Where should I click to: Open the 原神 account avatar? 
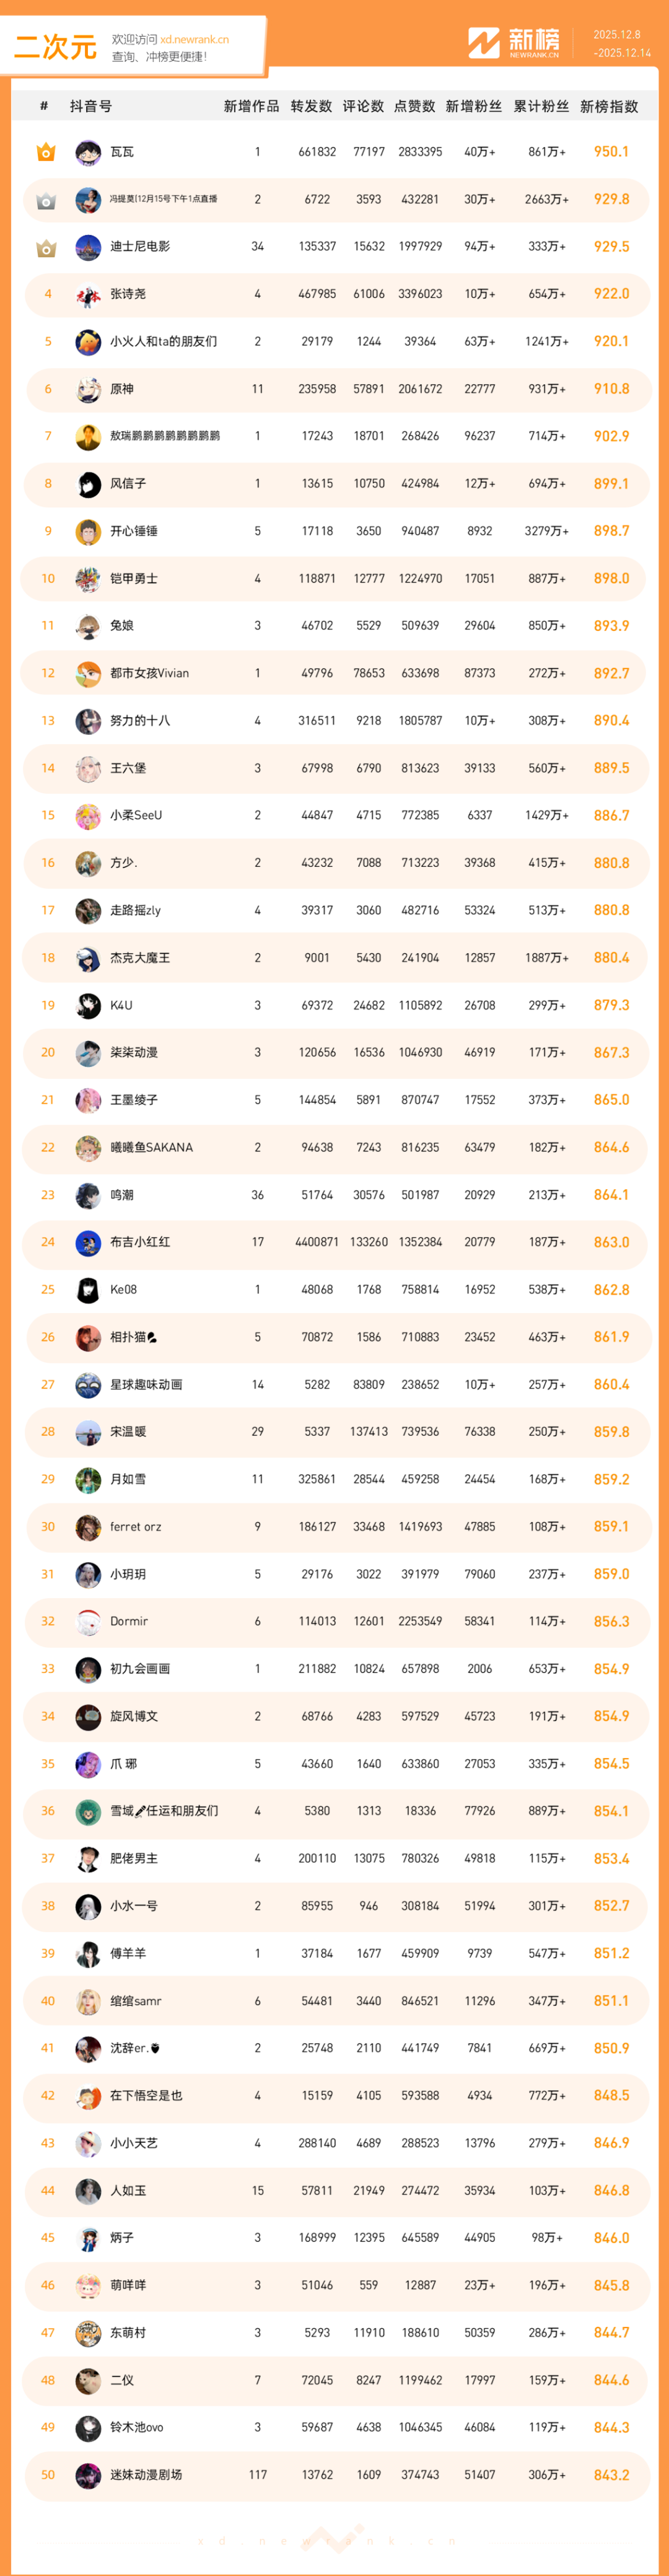(88, 389)
